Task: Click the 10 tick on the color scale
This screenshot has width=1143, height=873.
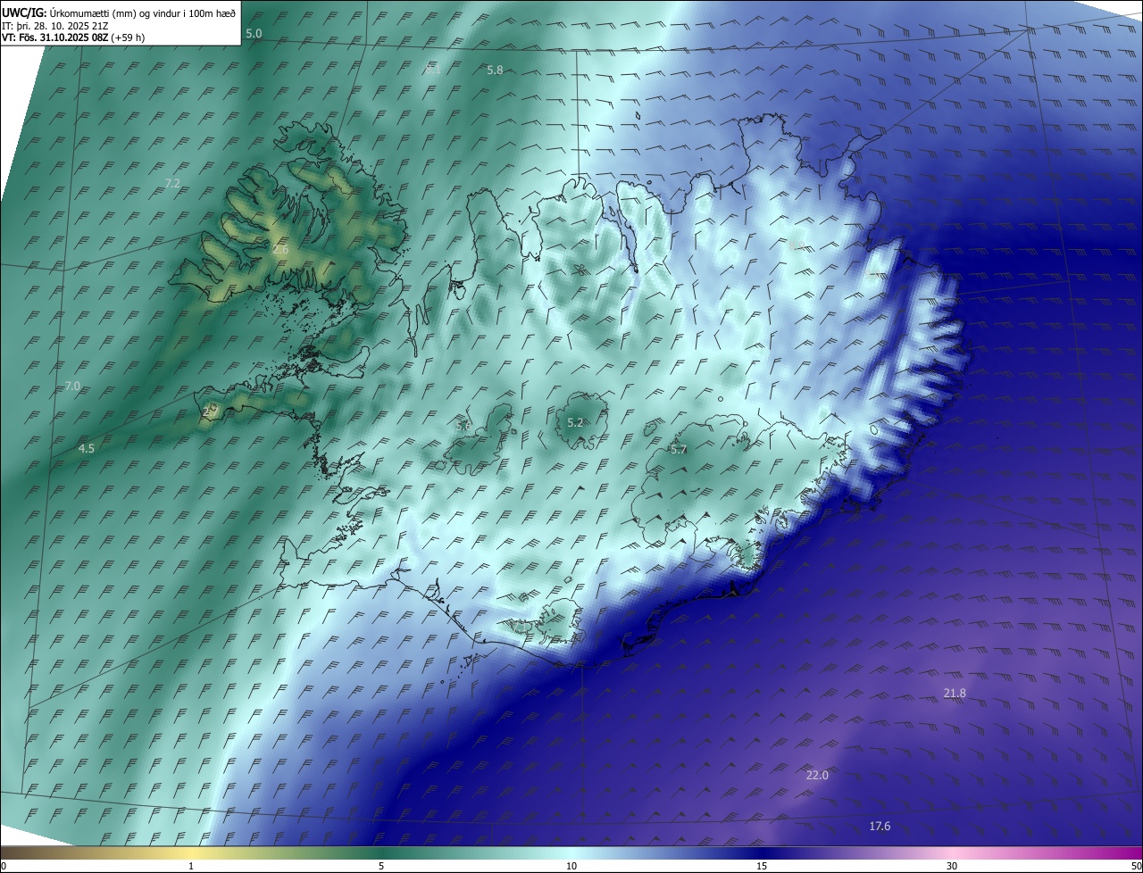Action: 571,866
